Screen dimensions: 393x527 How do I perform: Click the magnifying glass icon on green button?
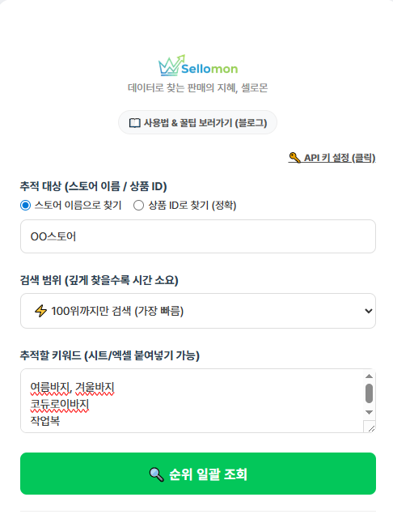click(156, 474)
